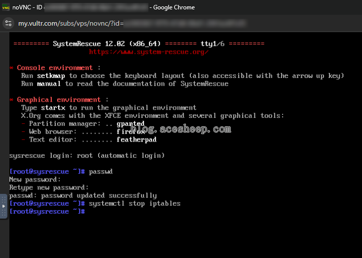This screenshot has width=362, height=258.
Task: Click the sysrescue login line
Action: tap(87, 155)
